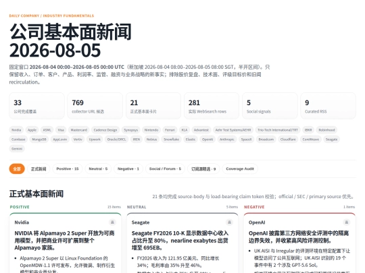Select the Ferrari company tag

click(170, 130)
